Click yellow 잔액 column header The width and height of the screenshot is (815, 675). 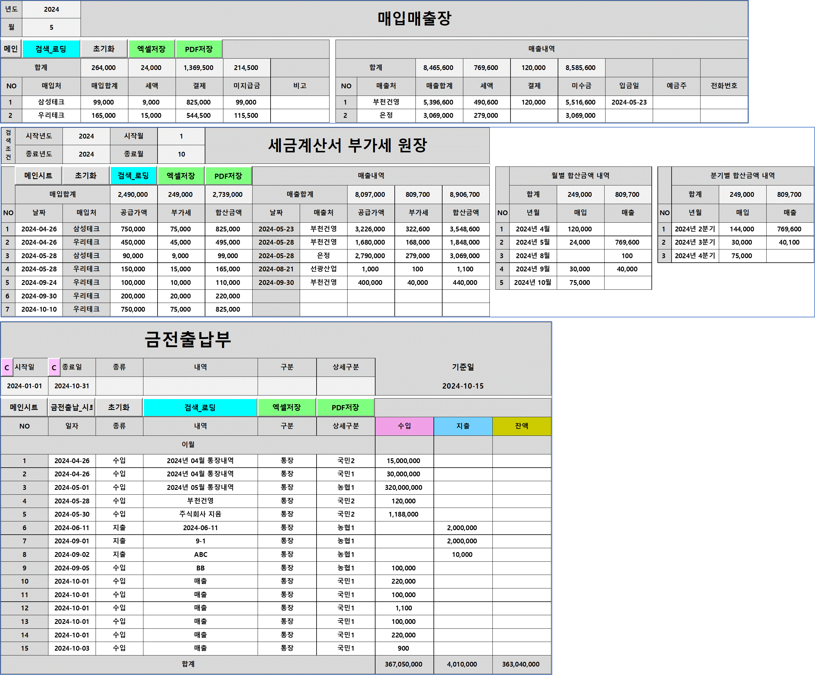[x=522, y=426]
